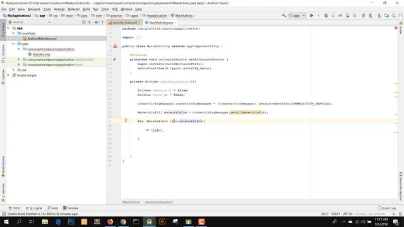Collapse the java folder
This screenshot has height=227, width=404.
[13, 44]
